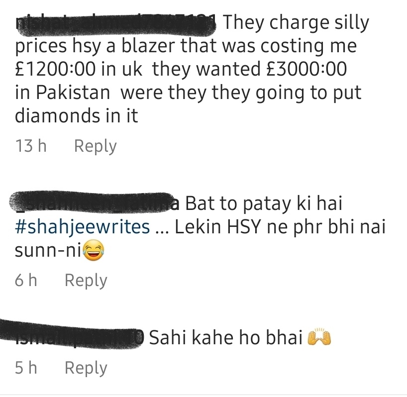Click the 'diamonds in it' text
407x397 pixels.
point(76,115)
